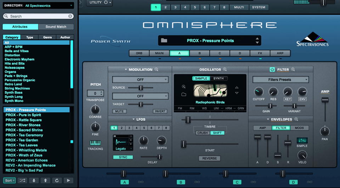Open the soundsource folder browser icon
Screen dimensions: 340x188
[x=184, y=94]
